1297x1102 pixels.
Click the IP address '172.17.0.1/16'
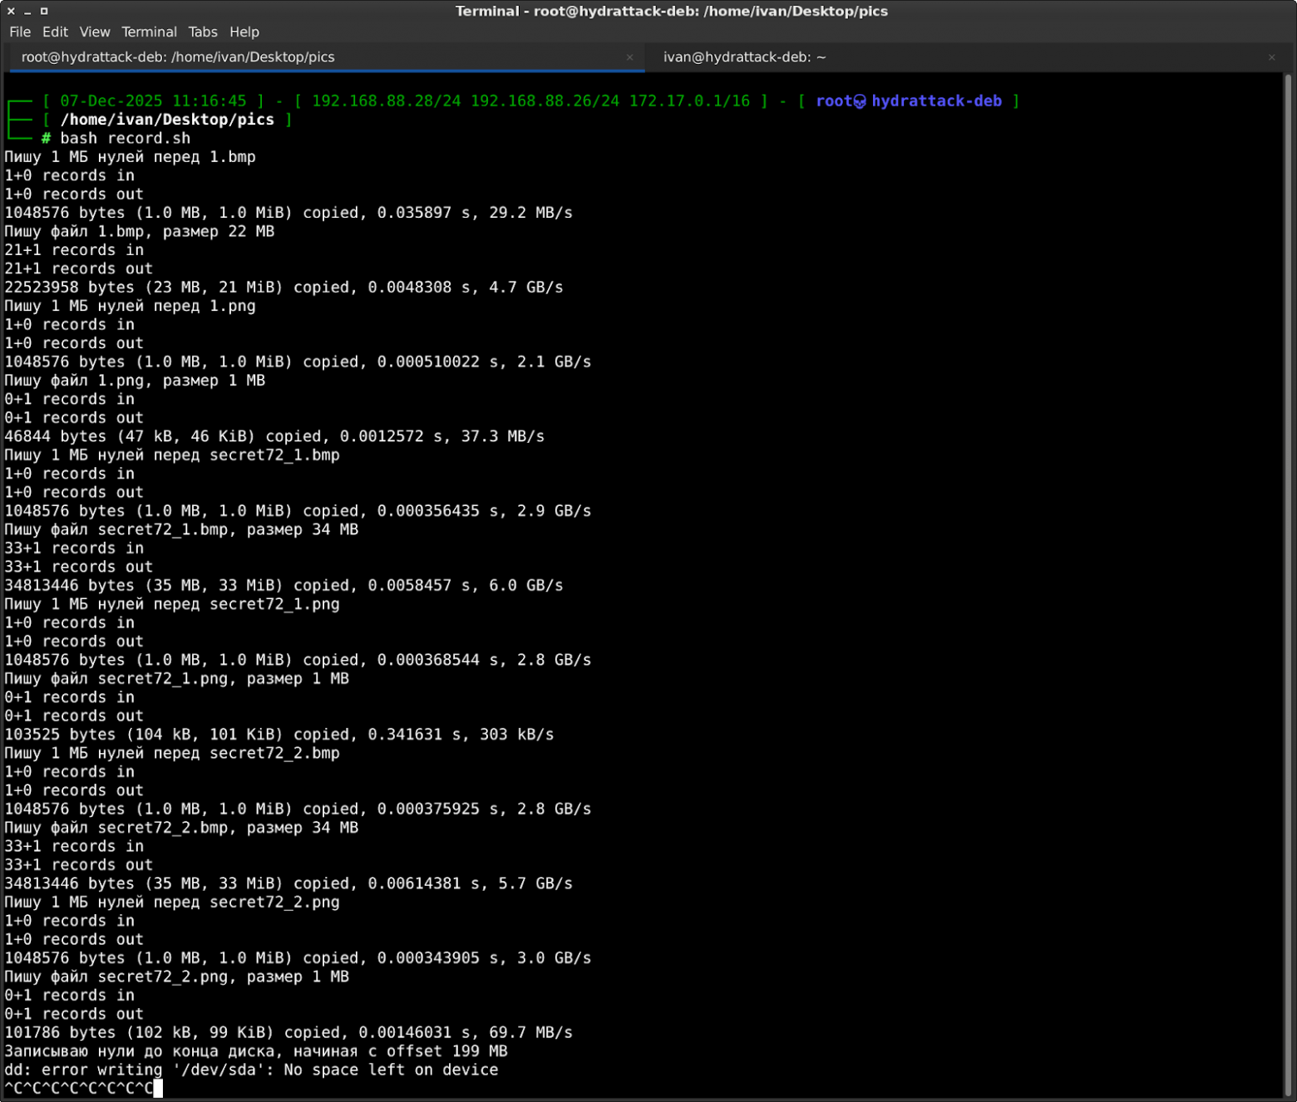(689, 101)
